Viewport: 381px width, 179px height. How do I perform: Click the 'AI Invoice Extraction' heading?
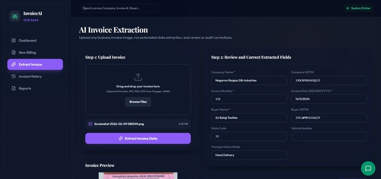click(x=113, y=30)
